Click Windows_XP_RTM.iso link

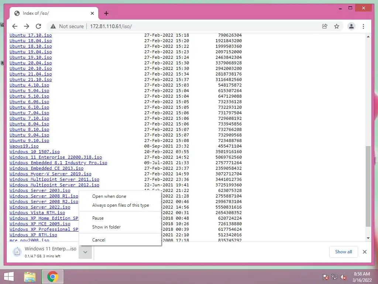(33, 235)
